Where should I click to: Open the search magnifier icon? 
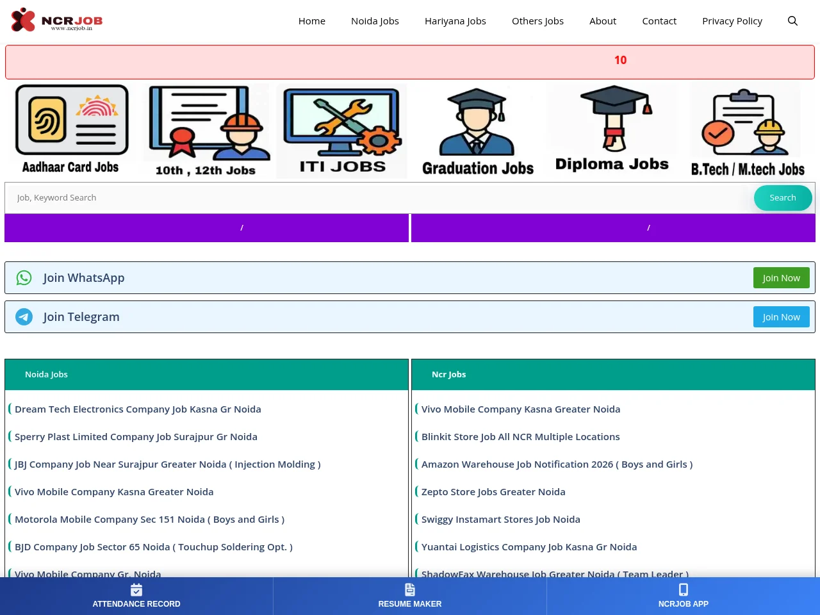792,20
